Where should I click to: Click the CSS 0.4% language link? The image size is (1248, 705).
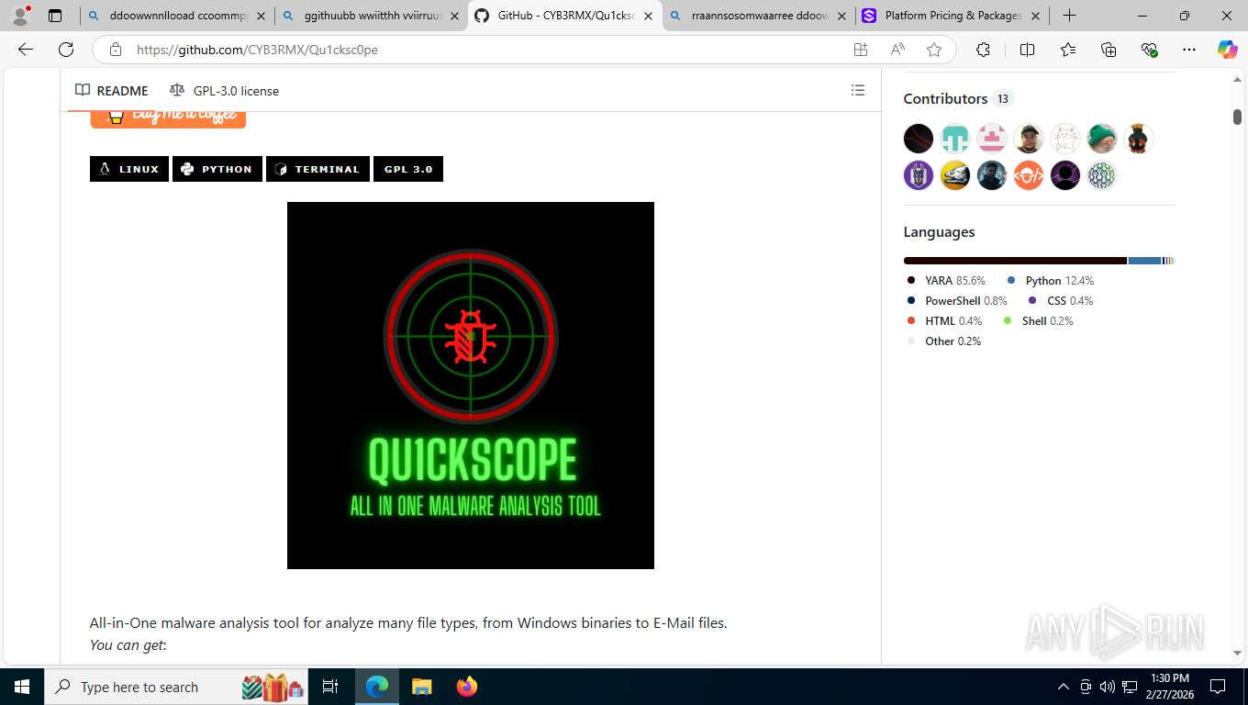1060,301
